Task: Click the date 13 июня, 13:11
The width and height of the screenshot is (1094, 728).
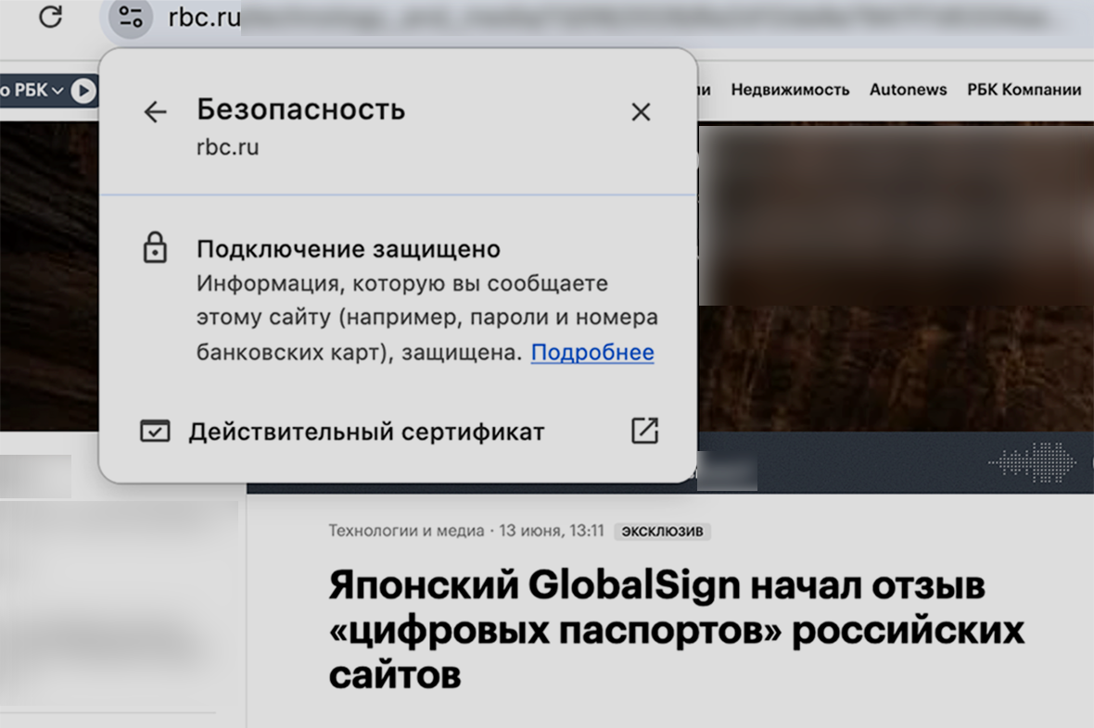Action: [552, 531]
